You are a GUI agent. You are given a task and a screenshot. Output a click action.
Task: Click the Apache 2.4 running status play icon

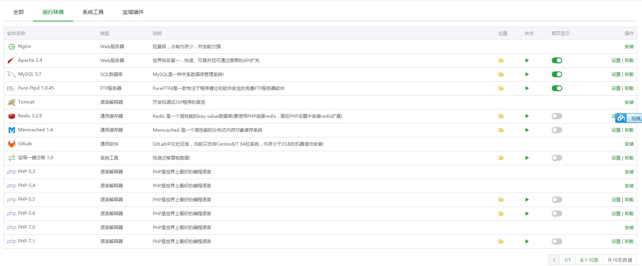(x=527, y=61)
